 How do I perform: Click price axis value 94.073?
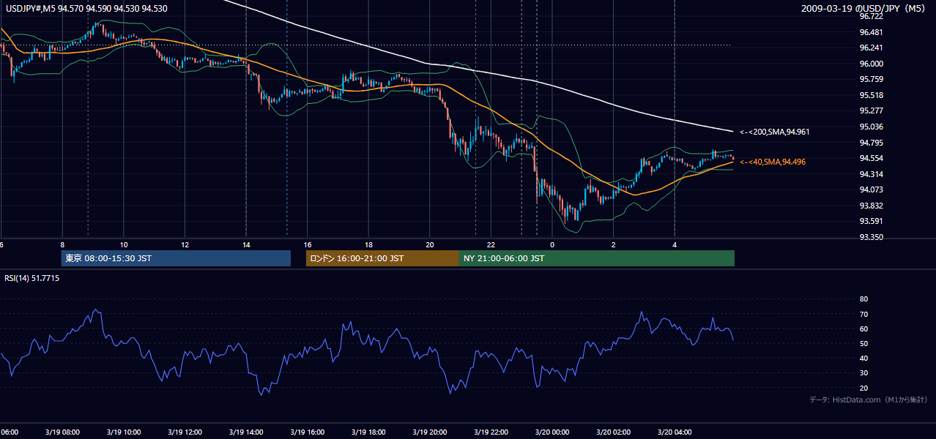point(870,190)
